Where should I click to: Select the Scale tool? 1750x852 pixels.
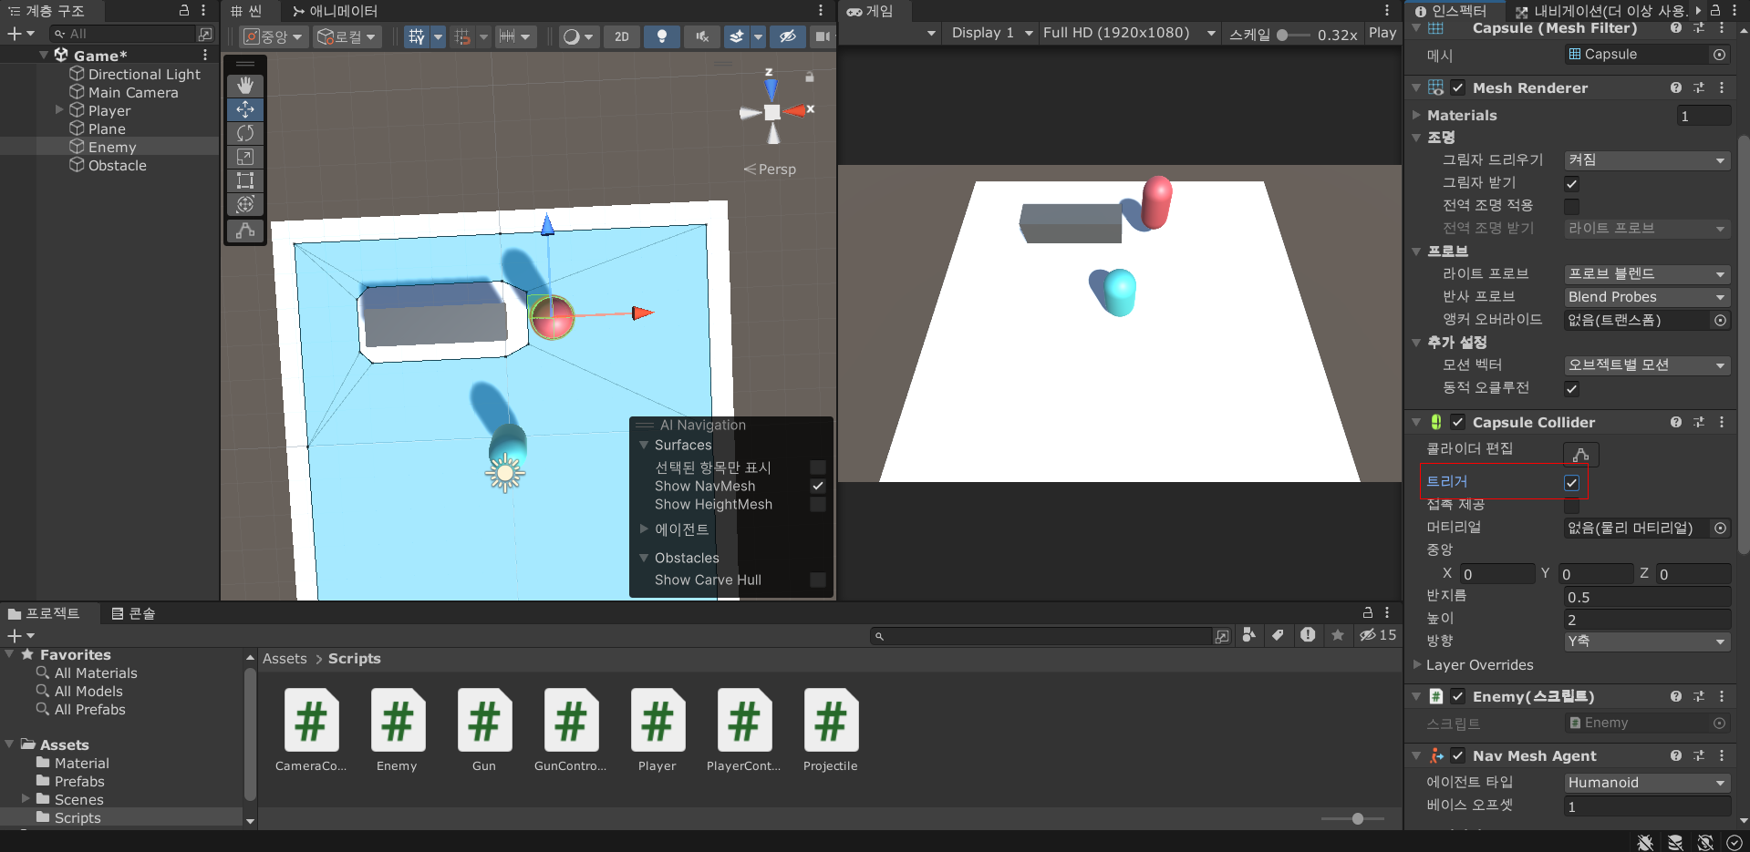pos(245,157)
